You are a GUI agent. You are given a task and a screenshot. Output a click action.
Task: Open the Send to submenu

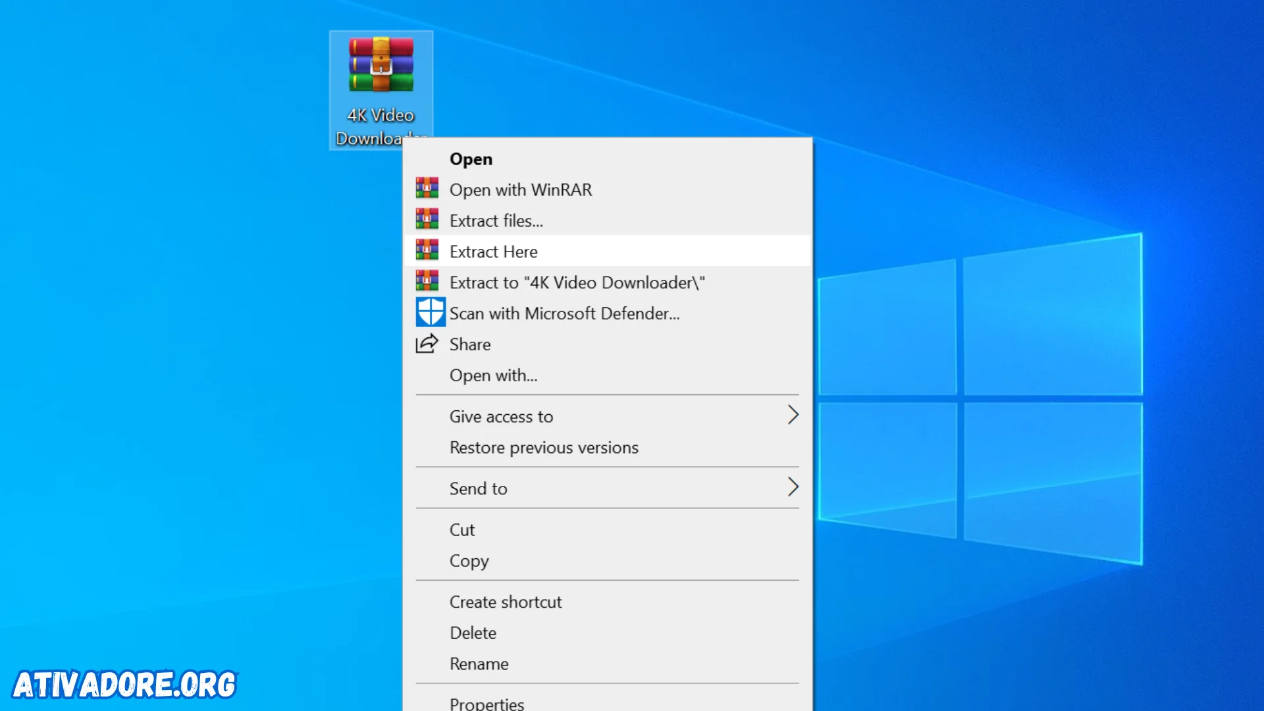(607, 488)
